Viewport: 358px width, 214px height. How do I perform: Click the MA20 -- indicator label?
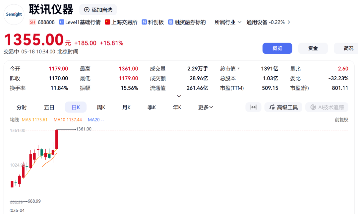(96, 119)
